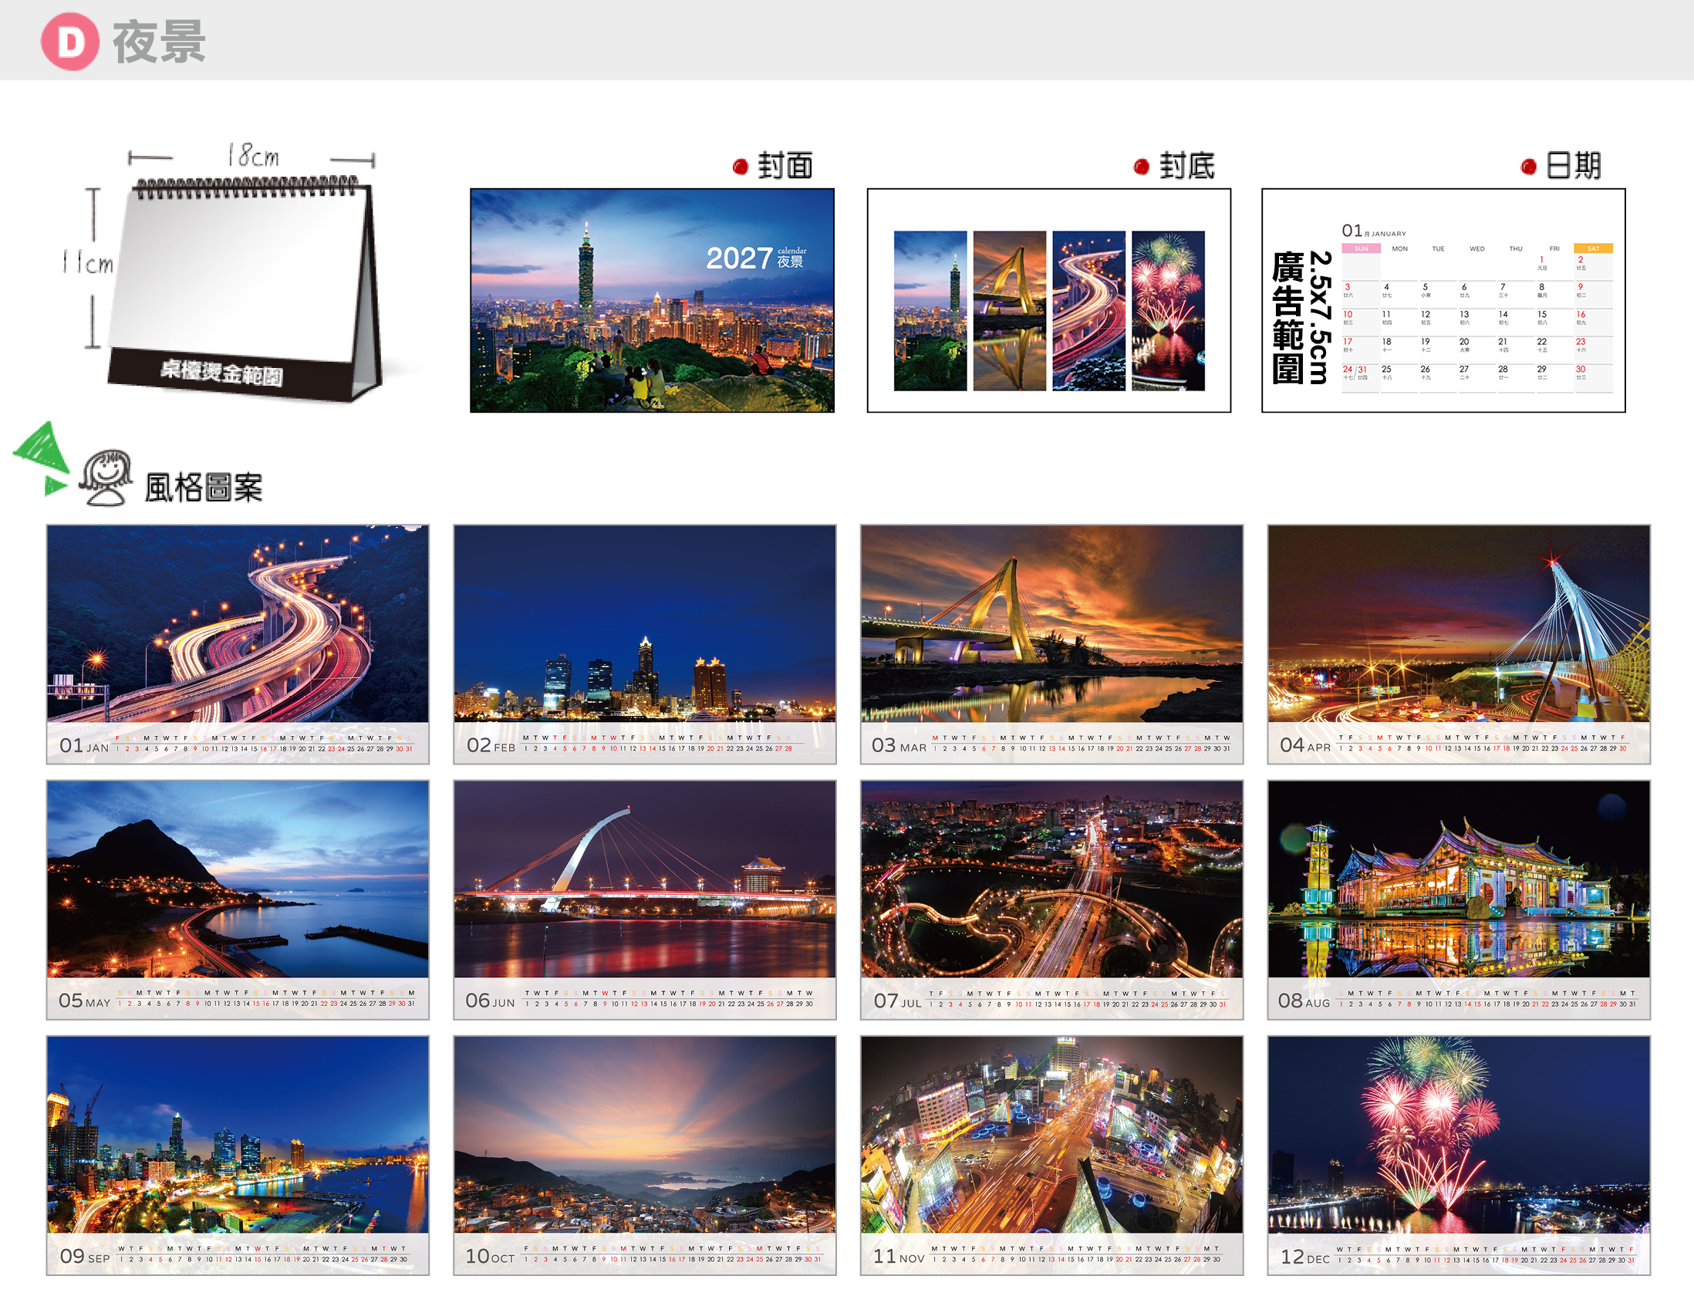Click the red dot beside 封面
The height and width of the screenshot is (1313, 1694).
[x=740, y=167]
